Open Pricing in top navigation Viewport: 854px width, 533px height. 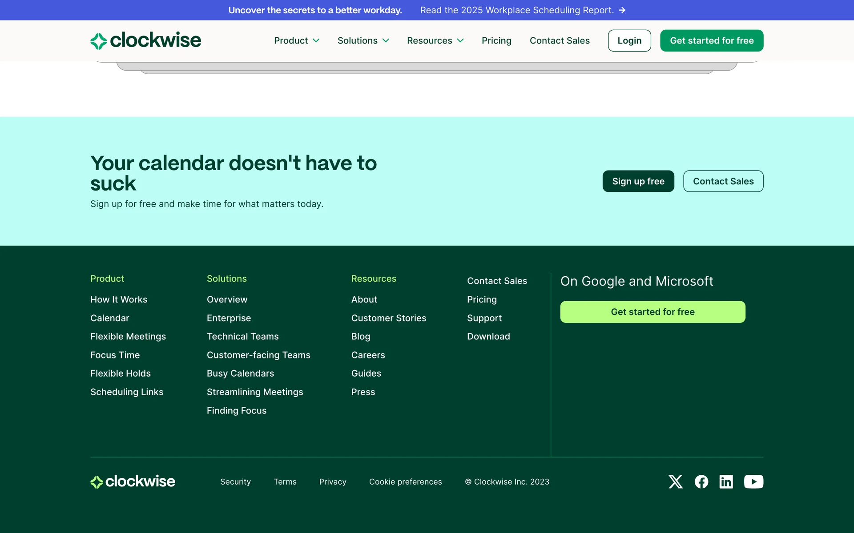(x=496, y=40)
